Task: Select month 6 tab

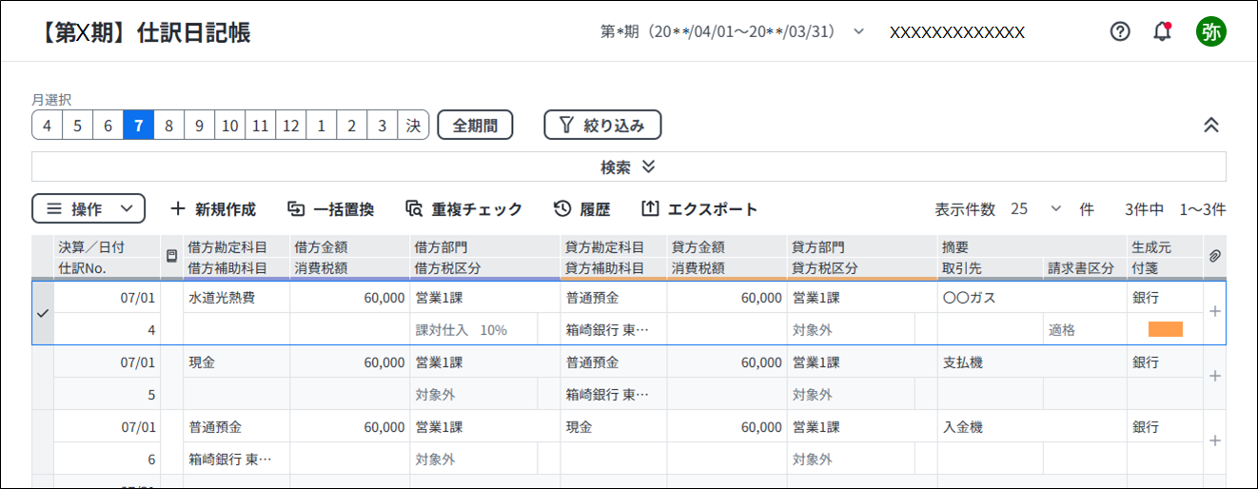Action: click(108, 125)
